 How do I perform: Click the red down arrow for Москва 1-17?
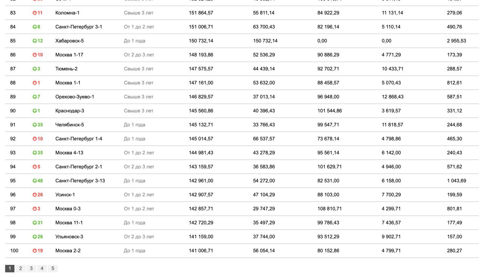pyautogui.click(x=34, y=55)
